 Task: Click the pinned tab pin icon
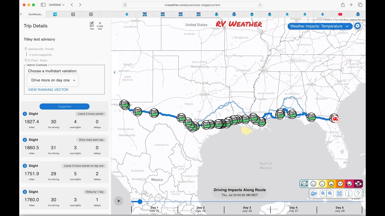21,14
